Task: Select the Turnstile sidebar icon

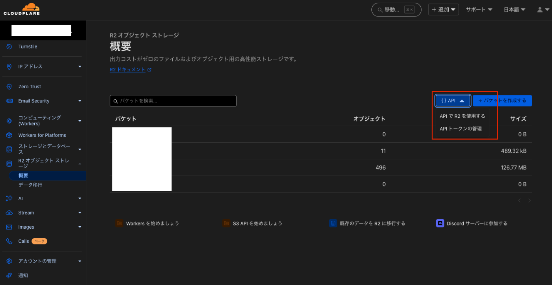Action: click(8, 47)
